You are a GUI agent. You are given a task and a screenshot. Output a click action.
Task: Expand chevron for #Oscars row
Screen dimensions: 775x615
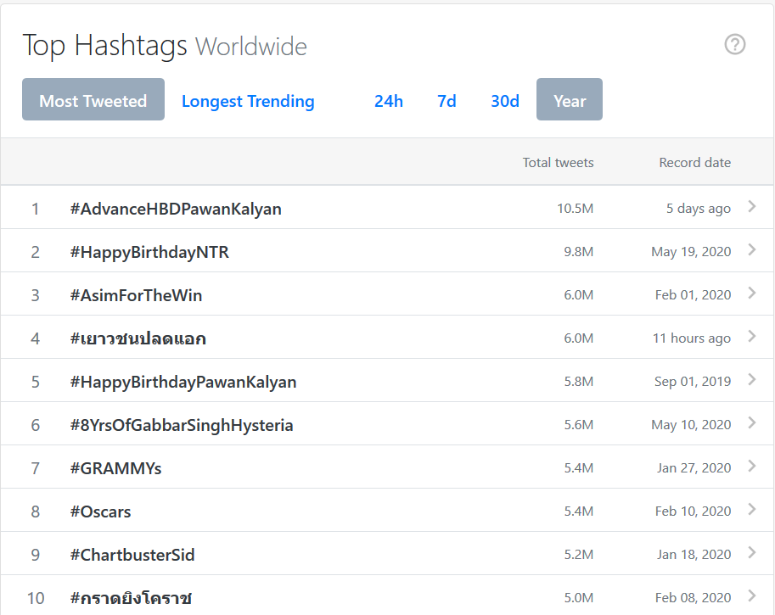tap(752, 509)
